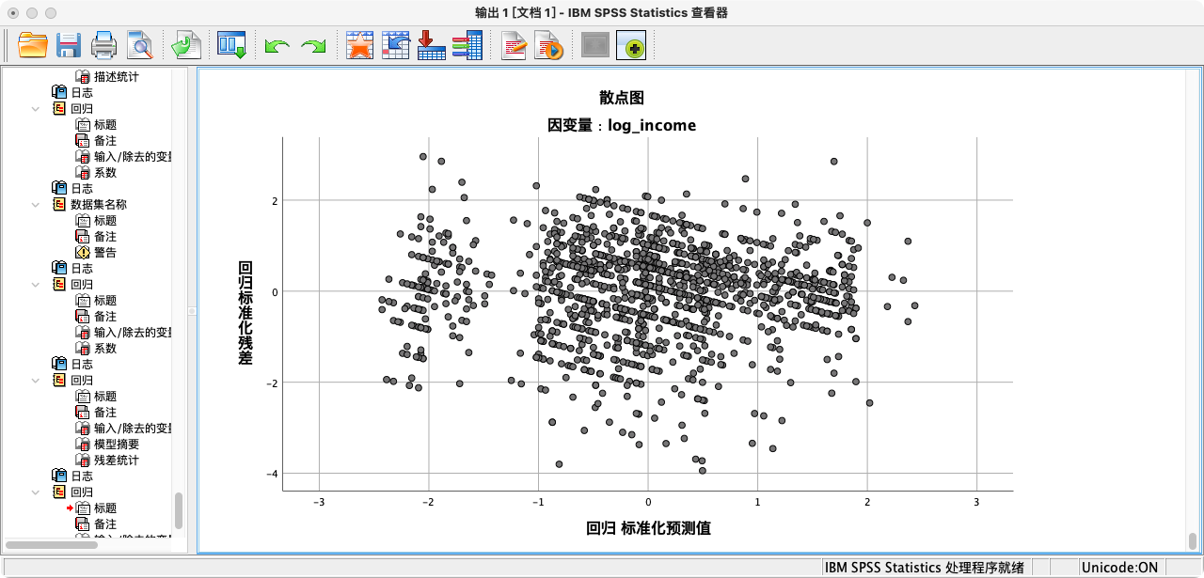This screenshot has height=578, width=1204.
Task: Go to data using star table icon
Action: (x=359, y=45)
